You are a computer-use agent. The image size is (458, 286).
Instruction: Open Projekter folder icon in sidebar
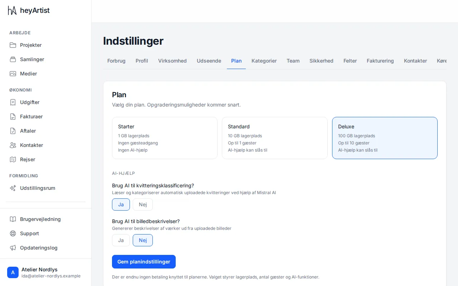[x=13, y=45]
